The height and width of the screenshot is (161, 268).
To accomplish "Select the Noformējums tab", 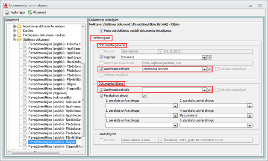I will click(x=101, y=38).
